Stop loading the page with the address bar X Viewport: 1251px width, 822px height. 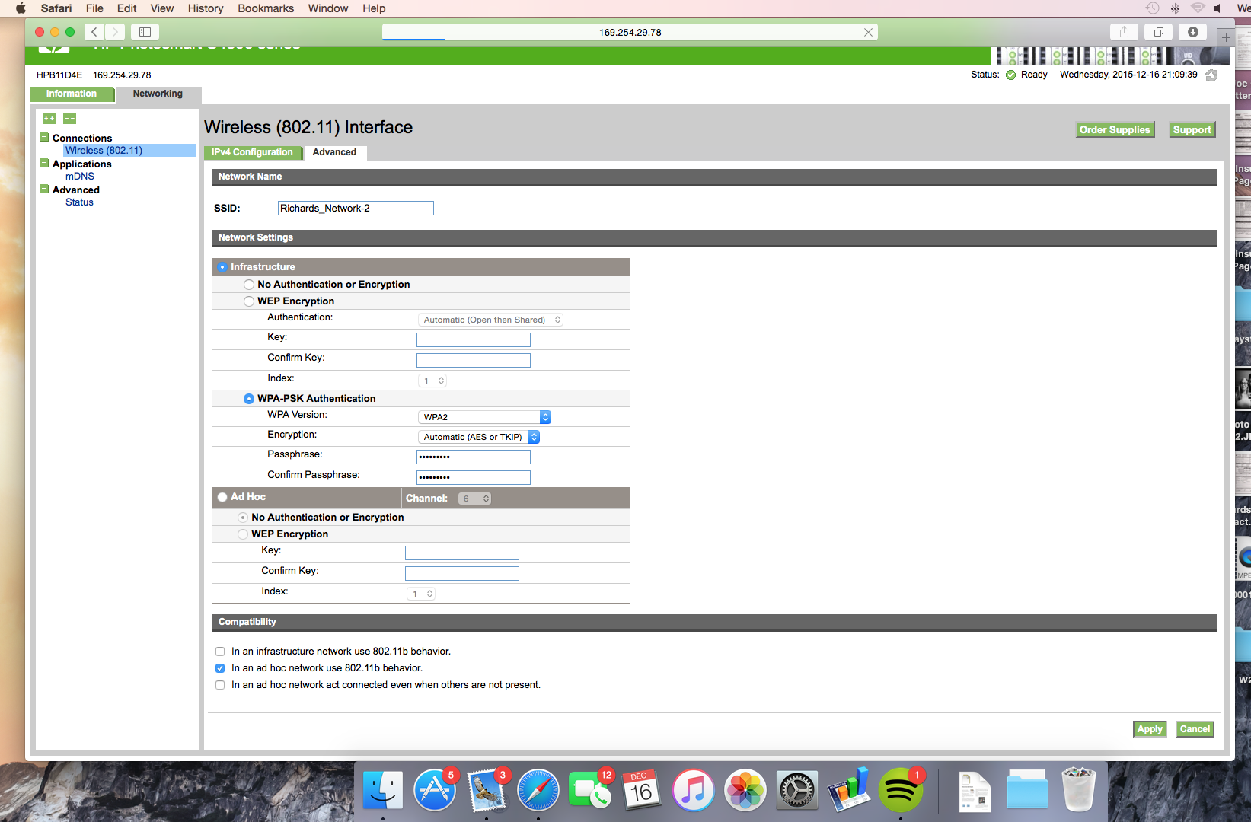click(868, 32)
